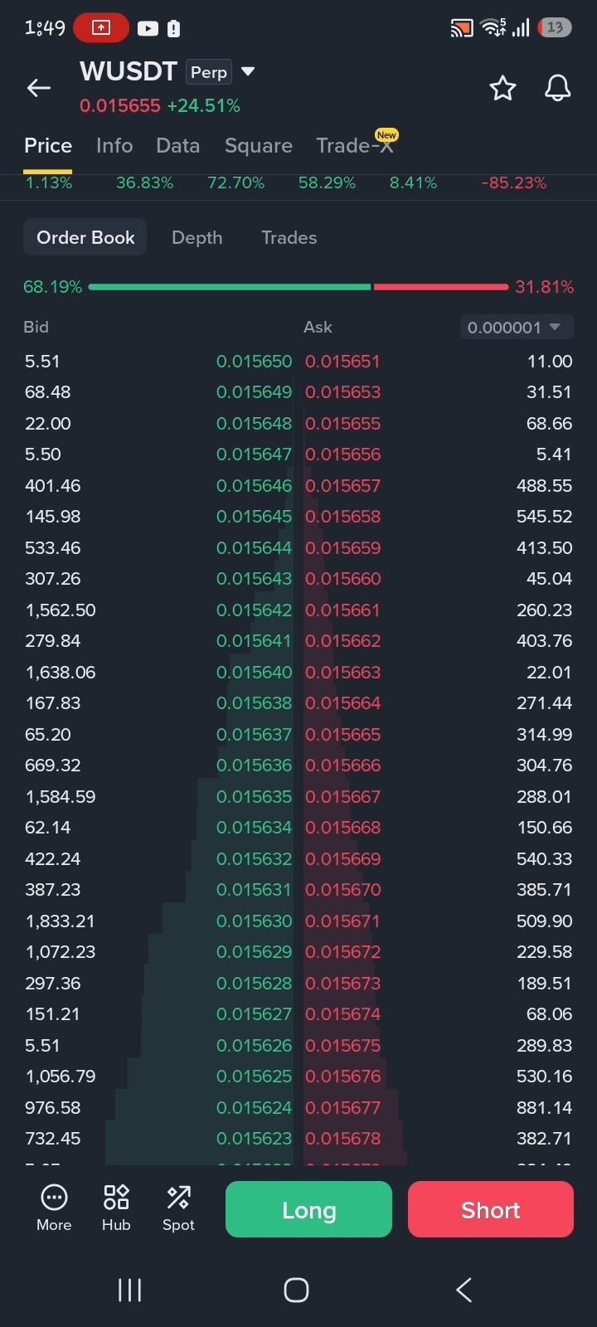597x1327 pixels.
Task: Select the Depth view
Action: pyautogui.click(x=197, y=238)
